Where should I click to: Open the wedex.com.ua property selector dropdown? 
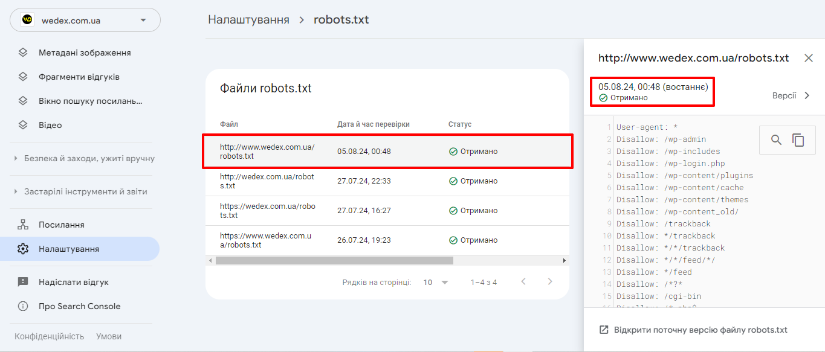[85, 20]
